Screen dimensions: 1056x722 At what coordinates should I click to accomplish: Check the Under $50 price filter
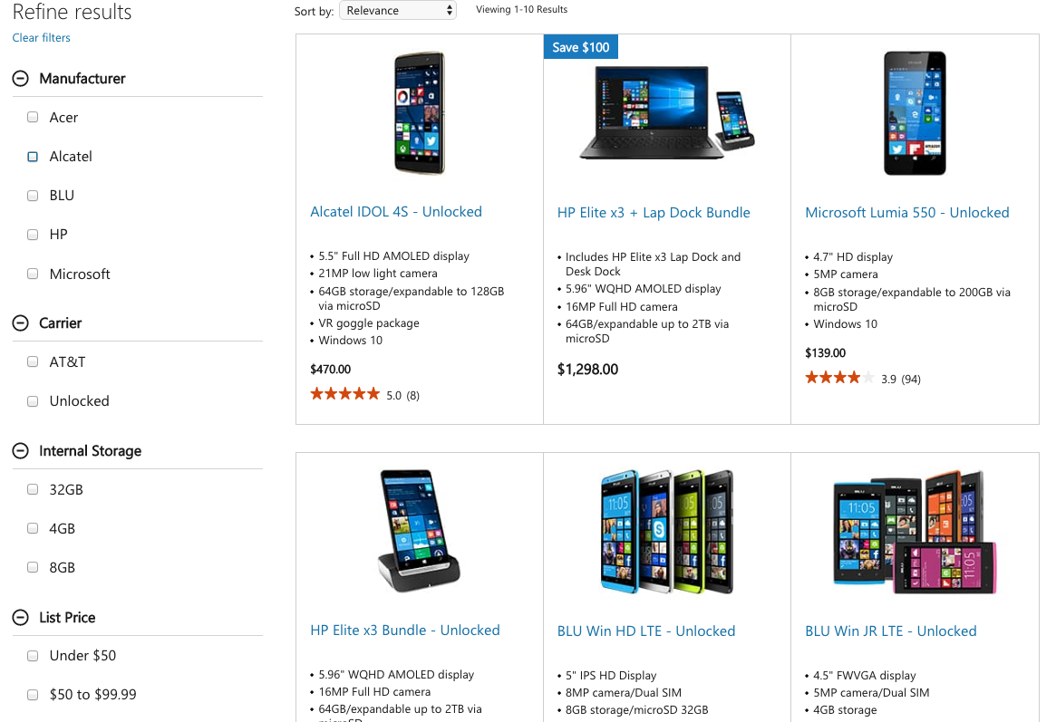tap(33, 655)
